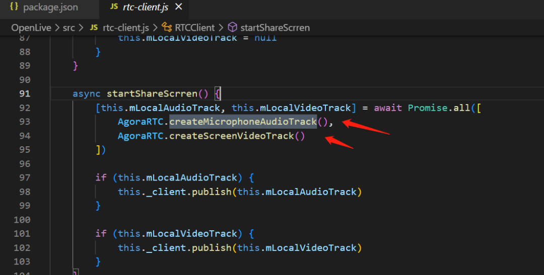544x275 pixels.
Task: Click the await keyword on line 92
Action: click(x=387, y=108)
